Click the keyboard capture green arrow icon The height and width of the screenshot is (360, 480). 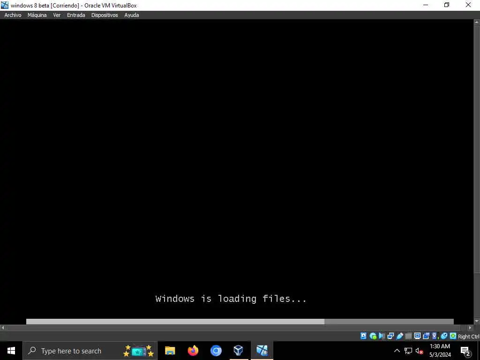point(453,336)
